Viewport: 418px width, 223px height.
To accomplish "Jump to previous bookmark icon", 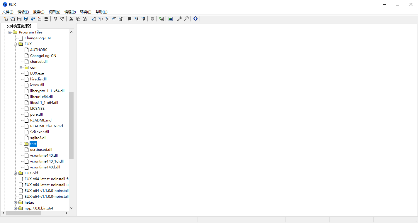I will (x=137, y=19).
